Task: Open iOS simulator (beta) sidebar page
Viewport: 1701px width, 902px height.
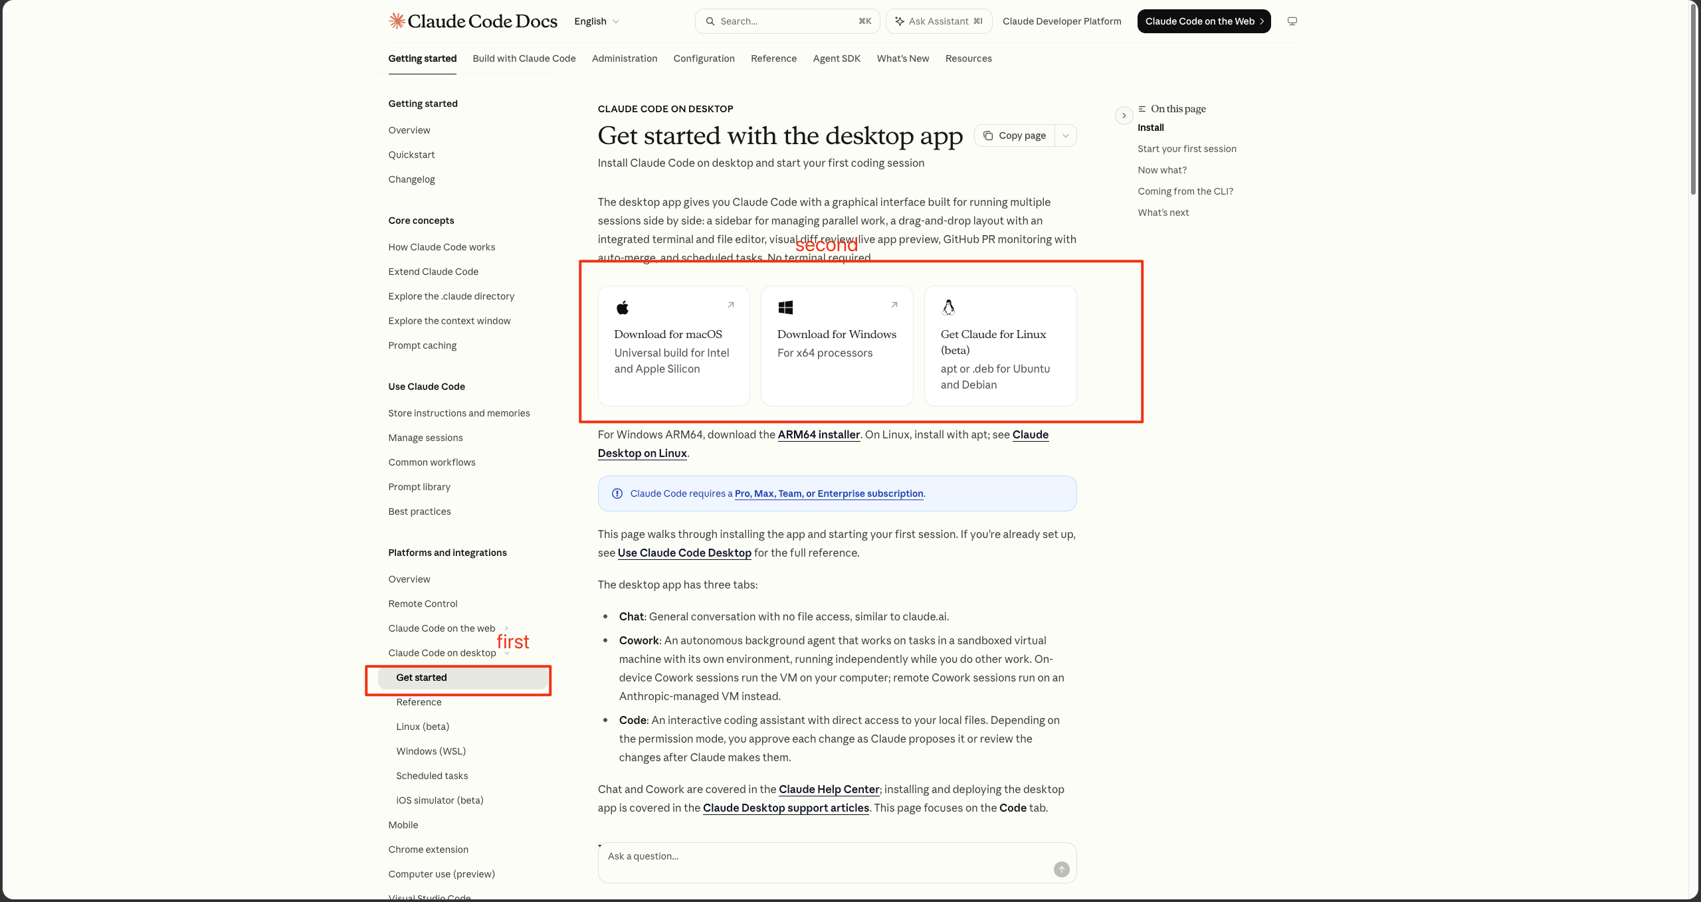Action: (x=440, y=800)
